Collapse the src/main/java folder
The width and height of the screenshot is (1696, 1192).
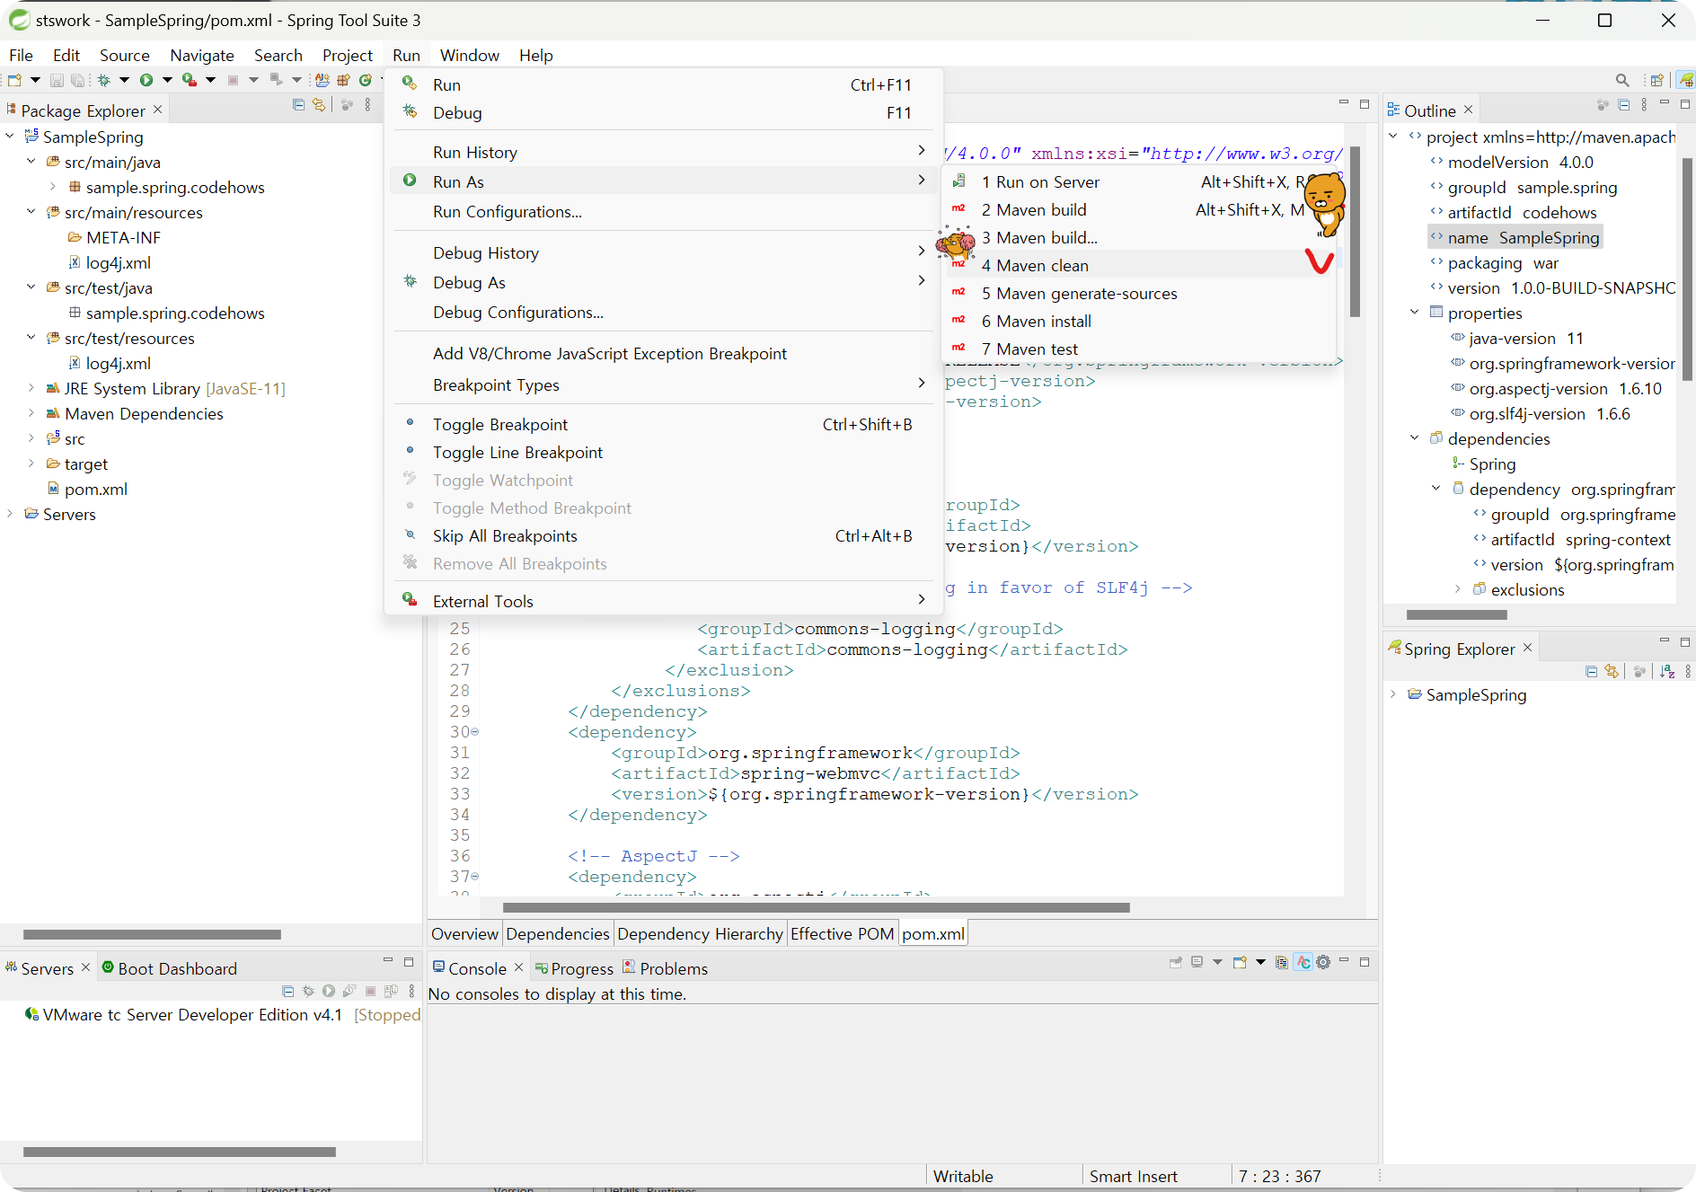(x=31, y=162)
